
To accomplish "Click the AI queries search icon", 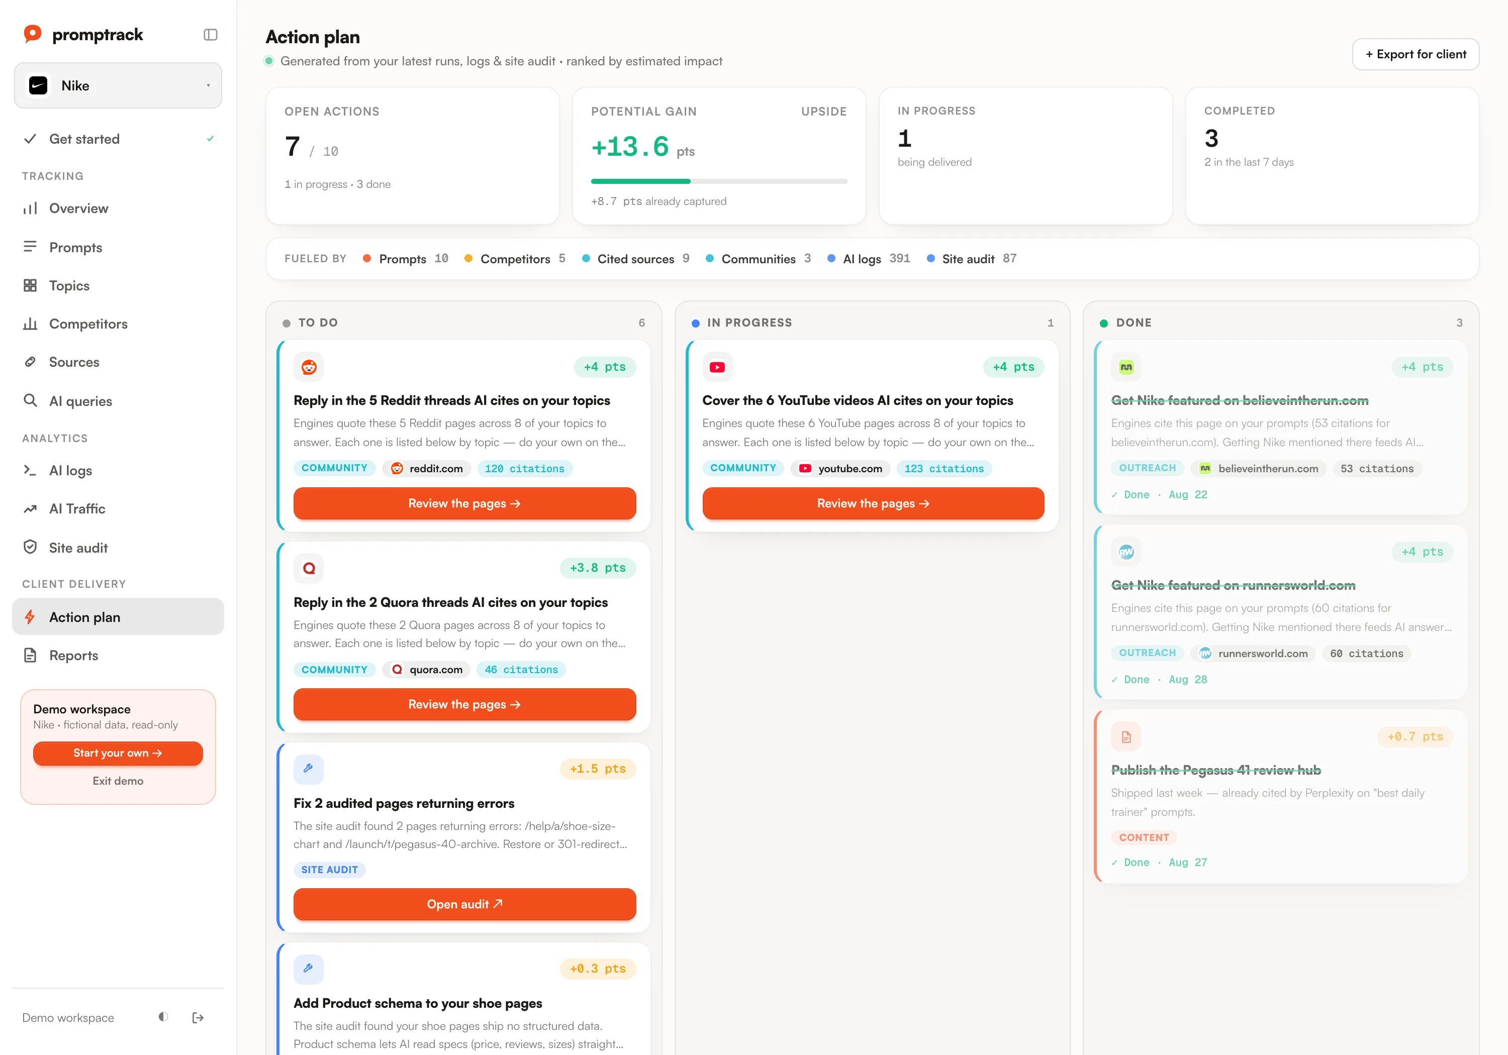I will pyautogui.click(x=30, y=400).
